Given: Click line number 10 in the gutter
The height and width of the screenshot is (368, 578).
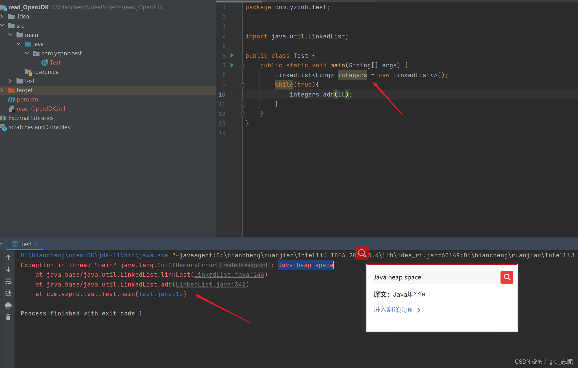Looking at the screenshot, I should point(222,94).
